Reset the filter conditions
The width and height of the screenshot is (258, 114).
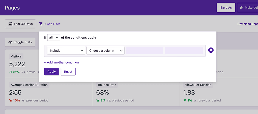(x=68, y=72)
